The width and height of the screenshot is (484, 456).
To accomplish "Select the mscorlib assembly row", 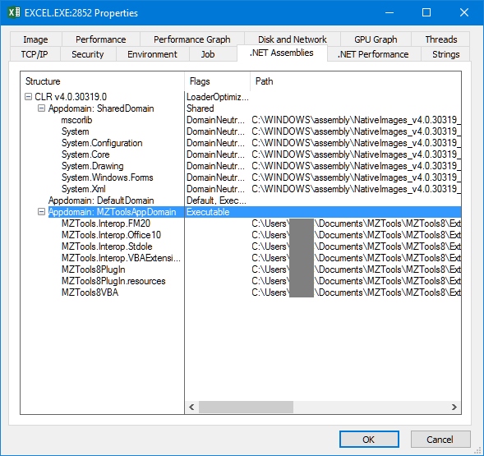I will pyautogui.click(x=76, y=120).
